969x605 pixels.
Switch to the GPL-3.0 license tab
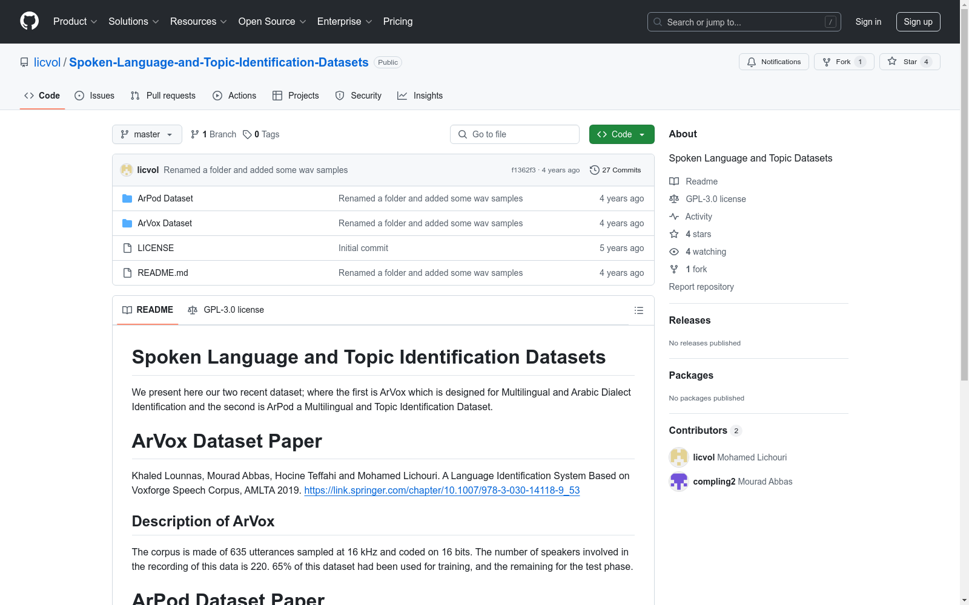coord(226,310)
